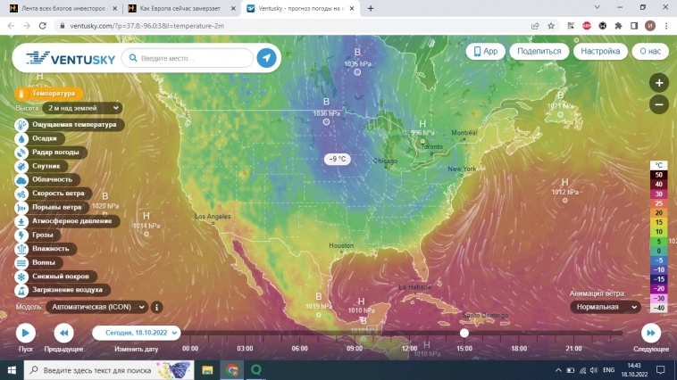This screenshot has width=677, height=380.
Task: Focus the 'Введите место' search field
Action: pos(188,58)
